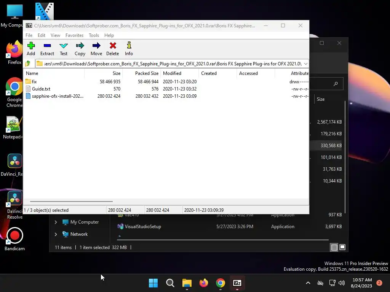Open the Edit menu
The width and height of the screenshot is (390, 292).
click(41, 35)
